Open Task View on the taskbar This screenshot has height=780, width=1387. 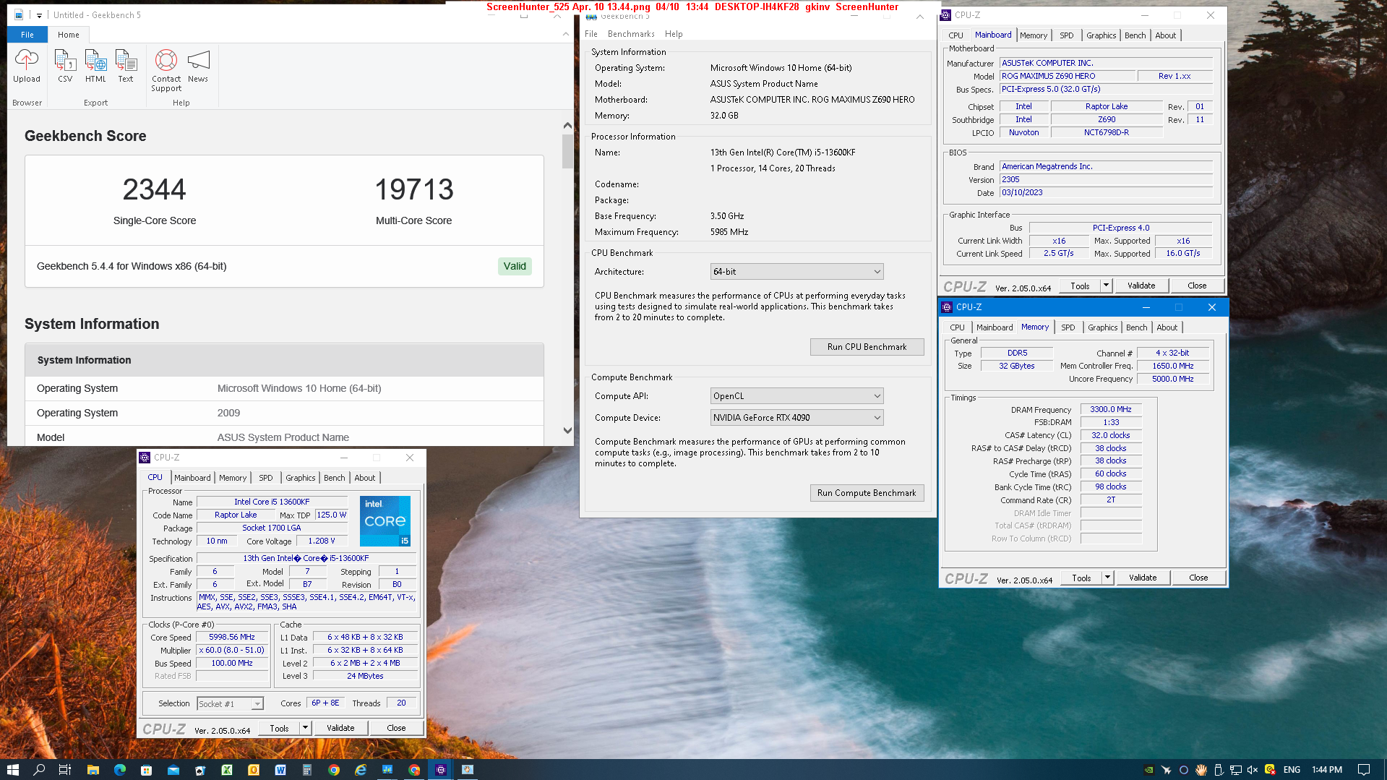click(x=64, y=770)
